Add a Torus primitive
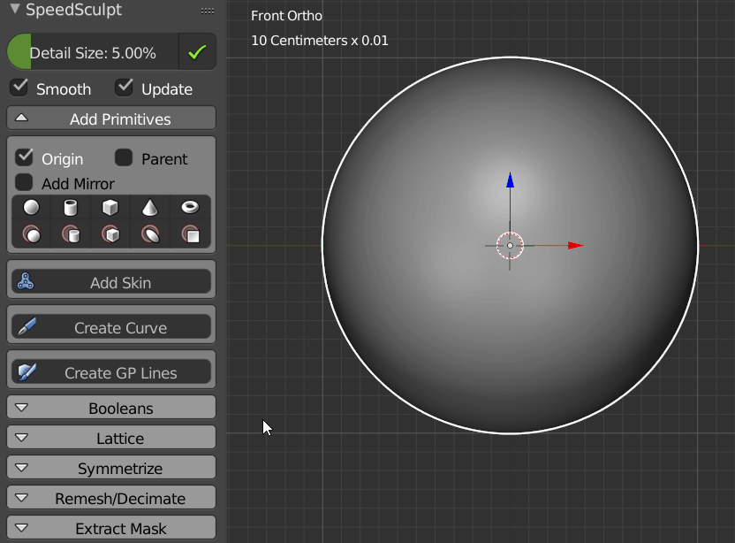Image resolution: width=735 pixels, height=543 pixels. pos(190,207)
